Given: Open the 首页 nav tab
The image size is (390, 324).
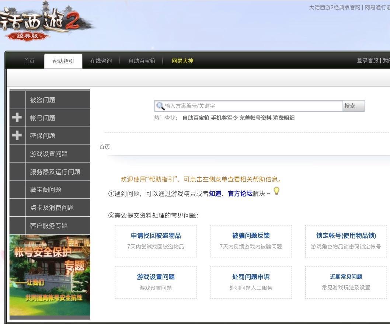Looking at the screenshot, I should click(29, 61).
